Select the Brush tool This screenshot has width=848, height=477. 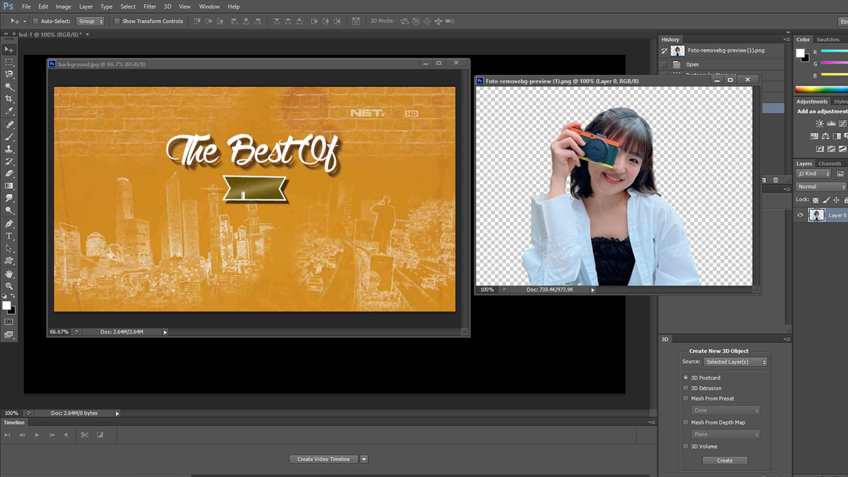click(x=9, y=136)
